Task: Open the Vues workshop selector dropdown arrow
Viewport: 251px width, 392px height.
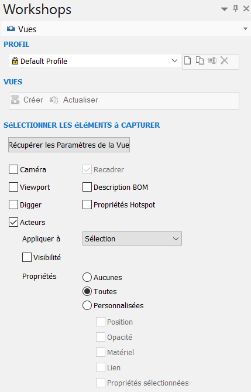Action: tap(245, 29)
